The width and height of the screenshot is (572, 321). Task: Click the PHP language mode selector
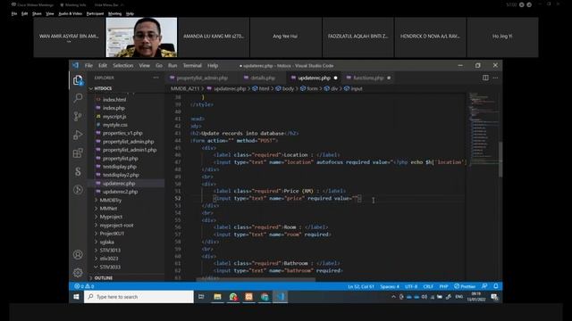pyautogui.click(x=443, y=286)
